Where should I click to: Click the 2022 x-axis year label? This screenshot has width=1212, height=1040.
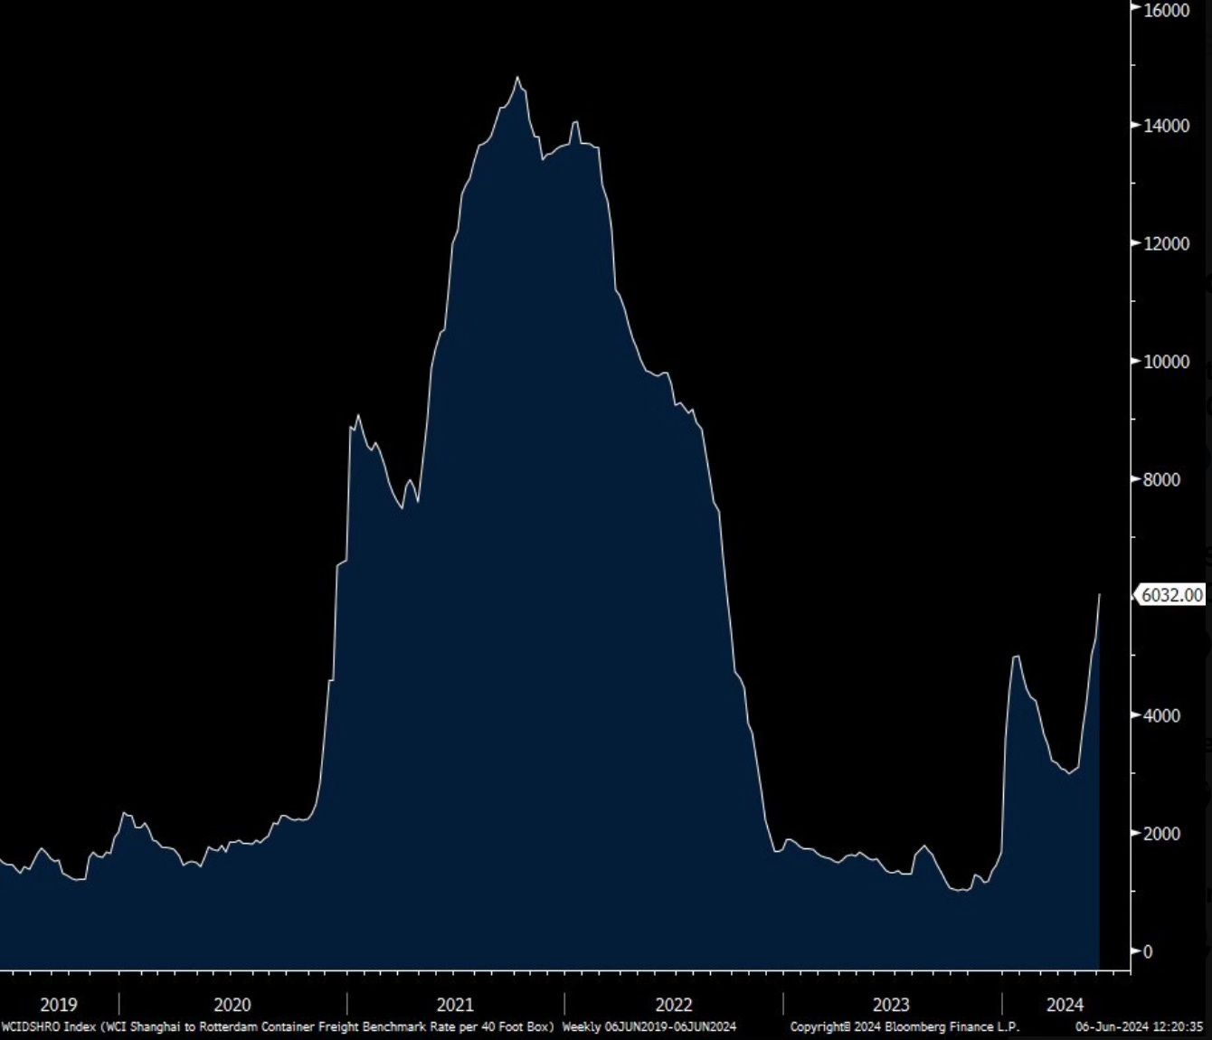(x=674, y=1005)
